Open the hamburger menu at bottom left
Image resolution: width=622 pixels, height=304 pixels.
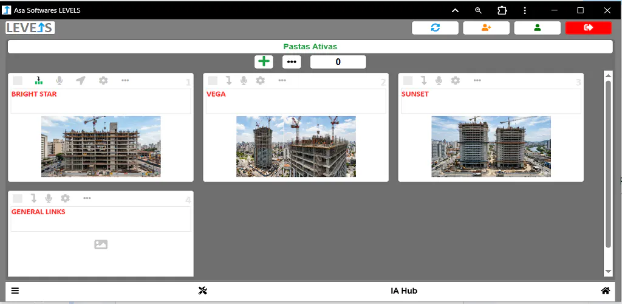15,291
